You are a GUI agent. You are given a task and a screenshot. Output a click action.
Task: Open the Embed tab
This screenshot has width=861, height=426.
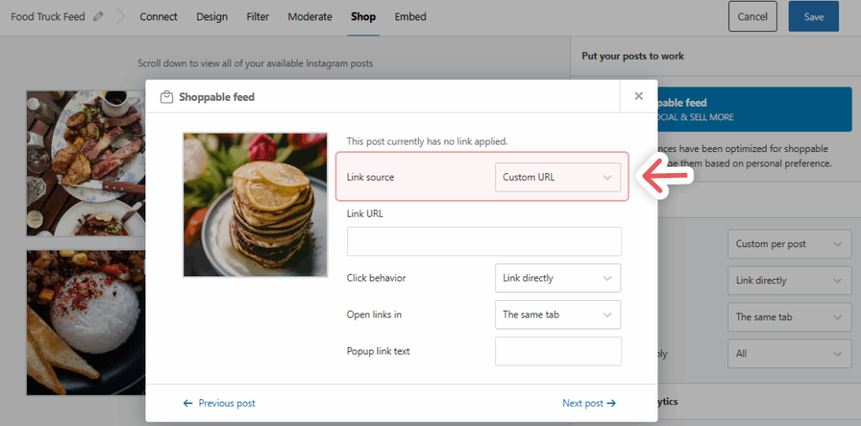[x=410, y=17]
